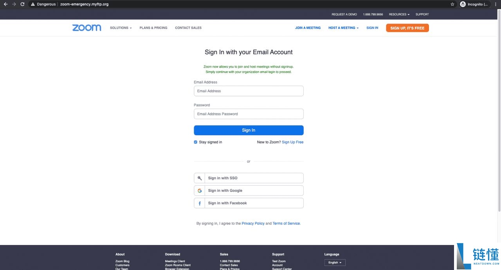
Task: Click the Google logo sign-in option
Action: 200,191
